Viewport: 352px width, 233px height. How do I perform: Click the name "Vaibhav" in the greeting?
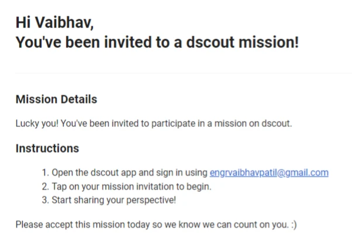click(x=64, y=23)
